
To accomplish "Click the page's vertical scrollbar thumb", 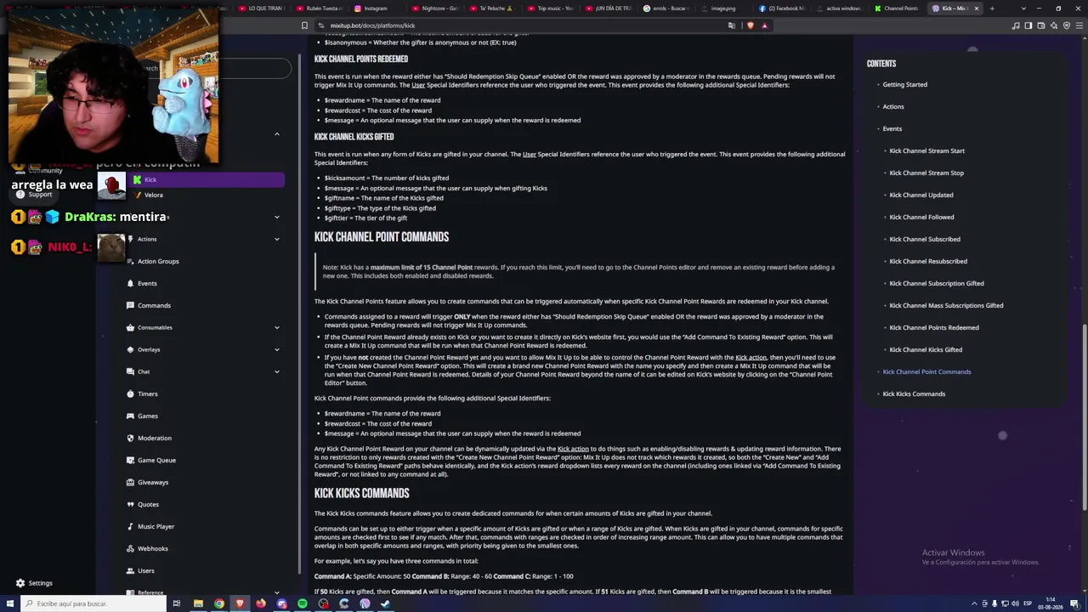I will (1084, 416).
